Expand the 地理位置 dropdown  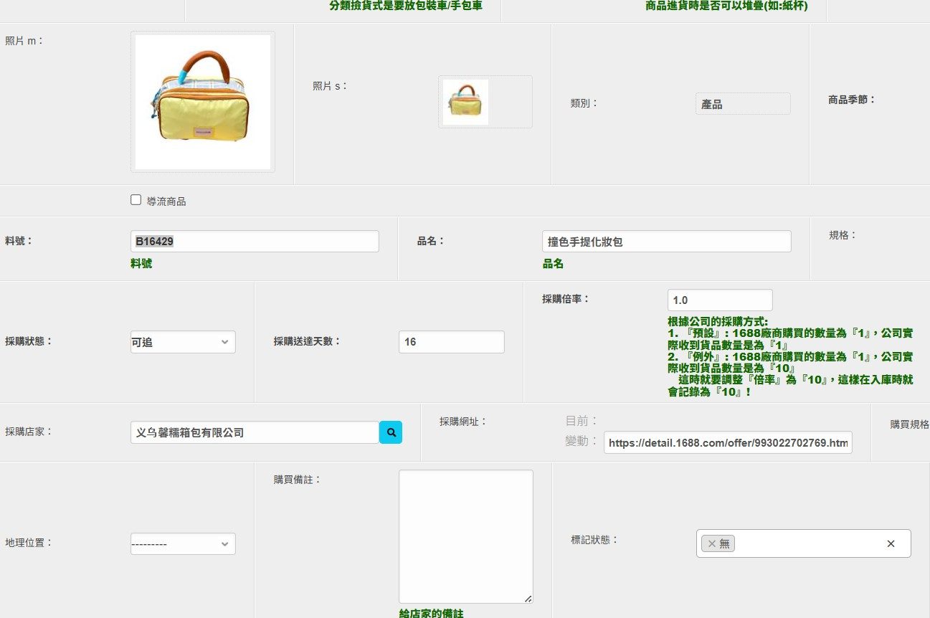(183, 543)
